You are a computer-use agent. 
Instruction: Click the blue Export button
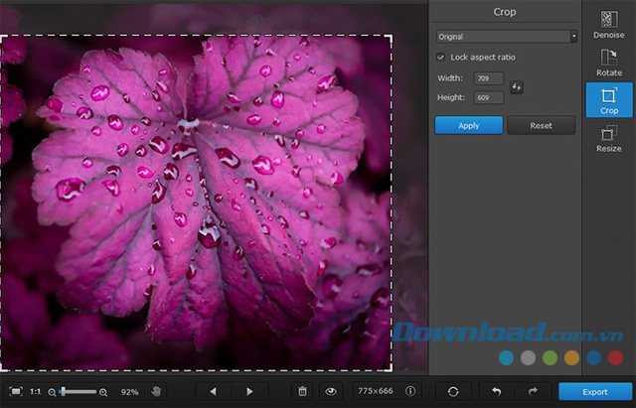tap(596, 392)
